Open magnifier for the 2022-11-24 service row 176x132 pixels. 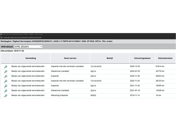pyautogui.click(x=6, y=81)
